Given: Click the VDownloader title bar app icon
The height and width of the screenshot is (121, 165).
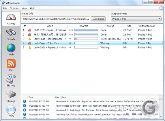Looking at the screenshot, I should 3,3.
